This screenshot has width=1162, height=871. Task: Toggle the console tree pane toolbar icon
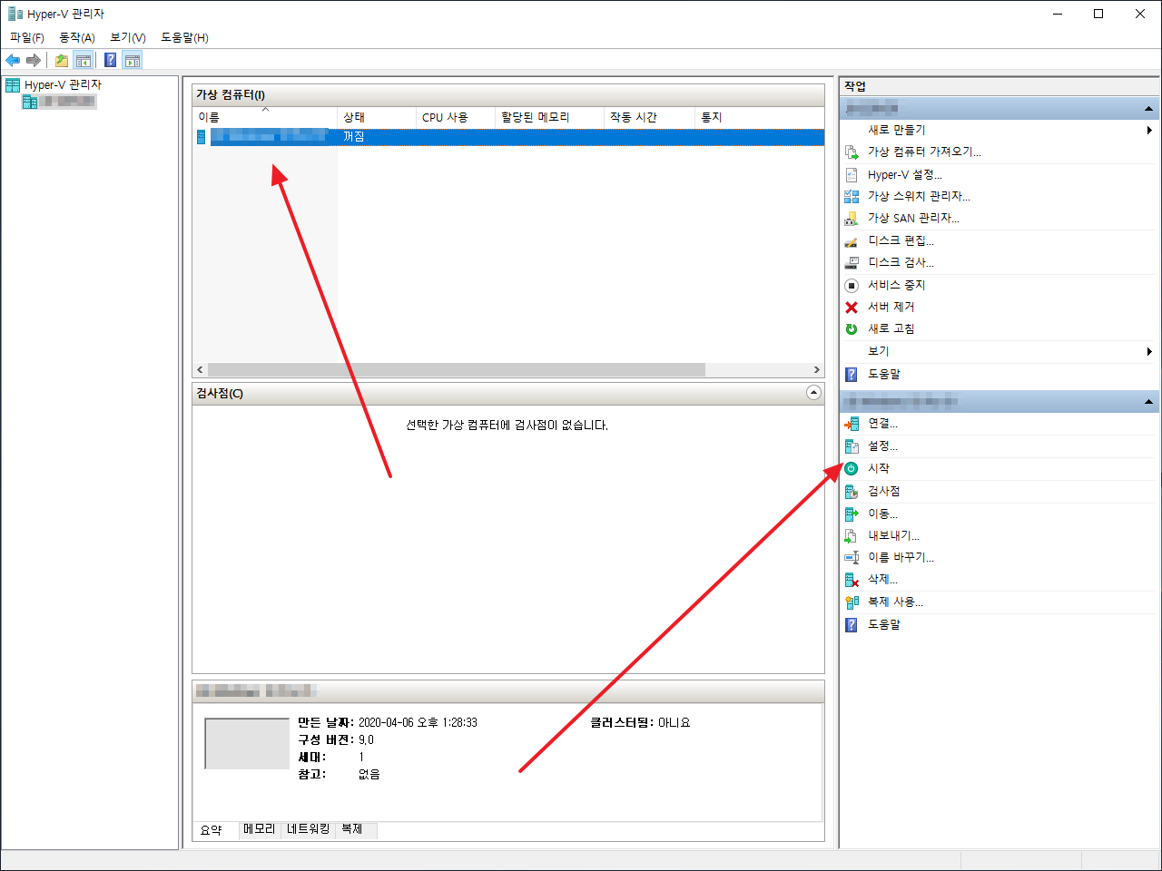(x=83, y=60)
